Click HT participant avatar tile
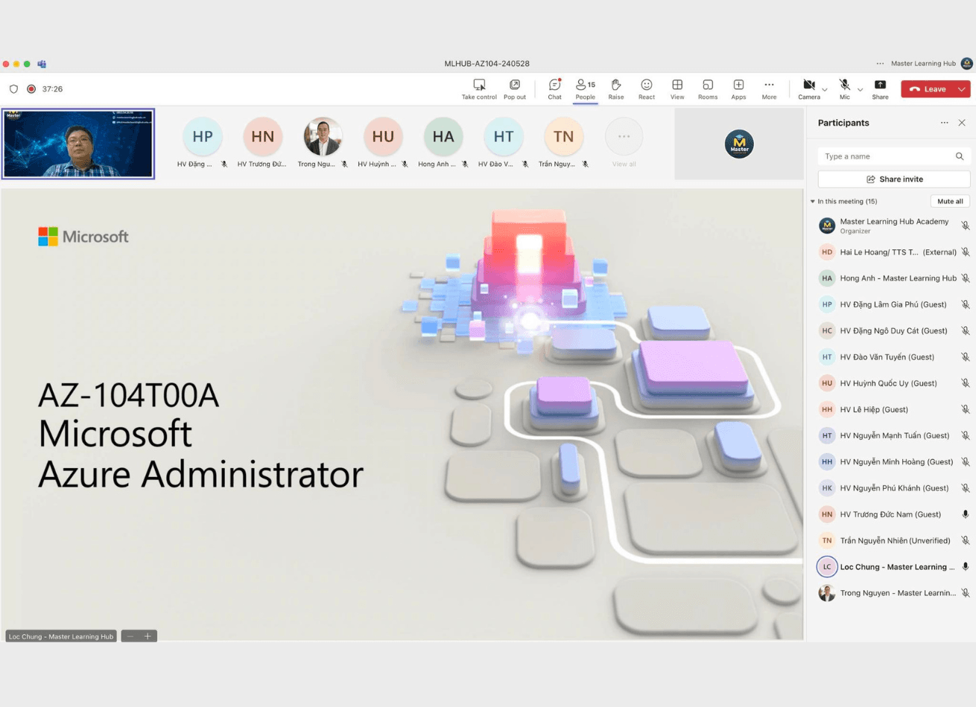The height and width of the screenshot is (707, 976). (504, 137)
